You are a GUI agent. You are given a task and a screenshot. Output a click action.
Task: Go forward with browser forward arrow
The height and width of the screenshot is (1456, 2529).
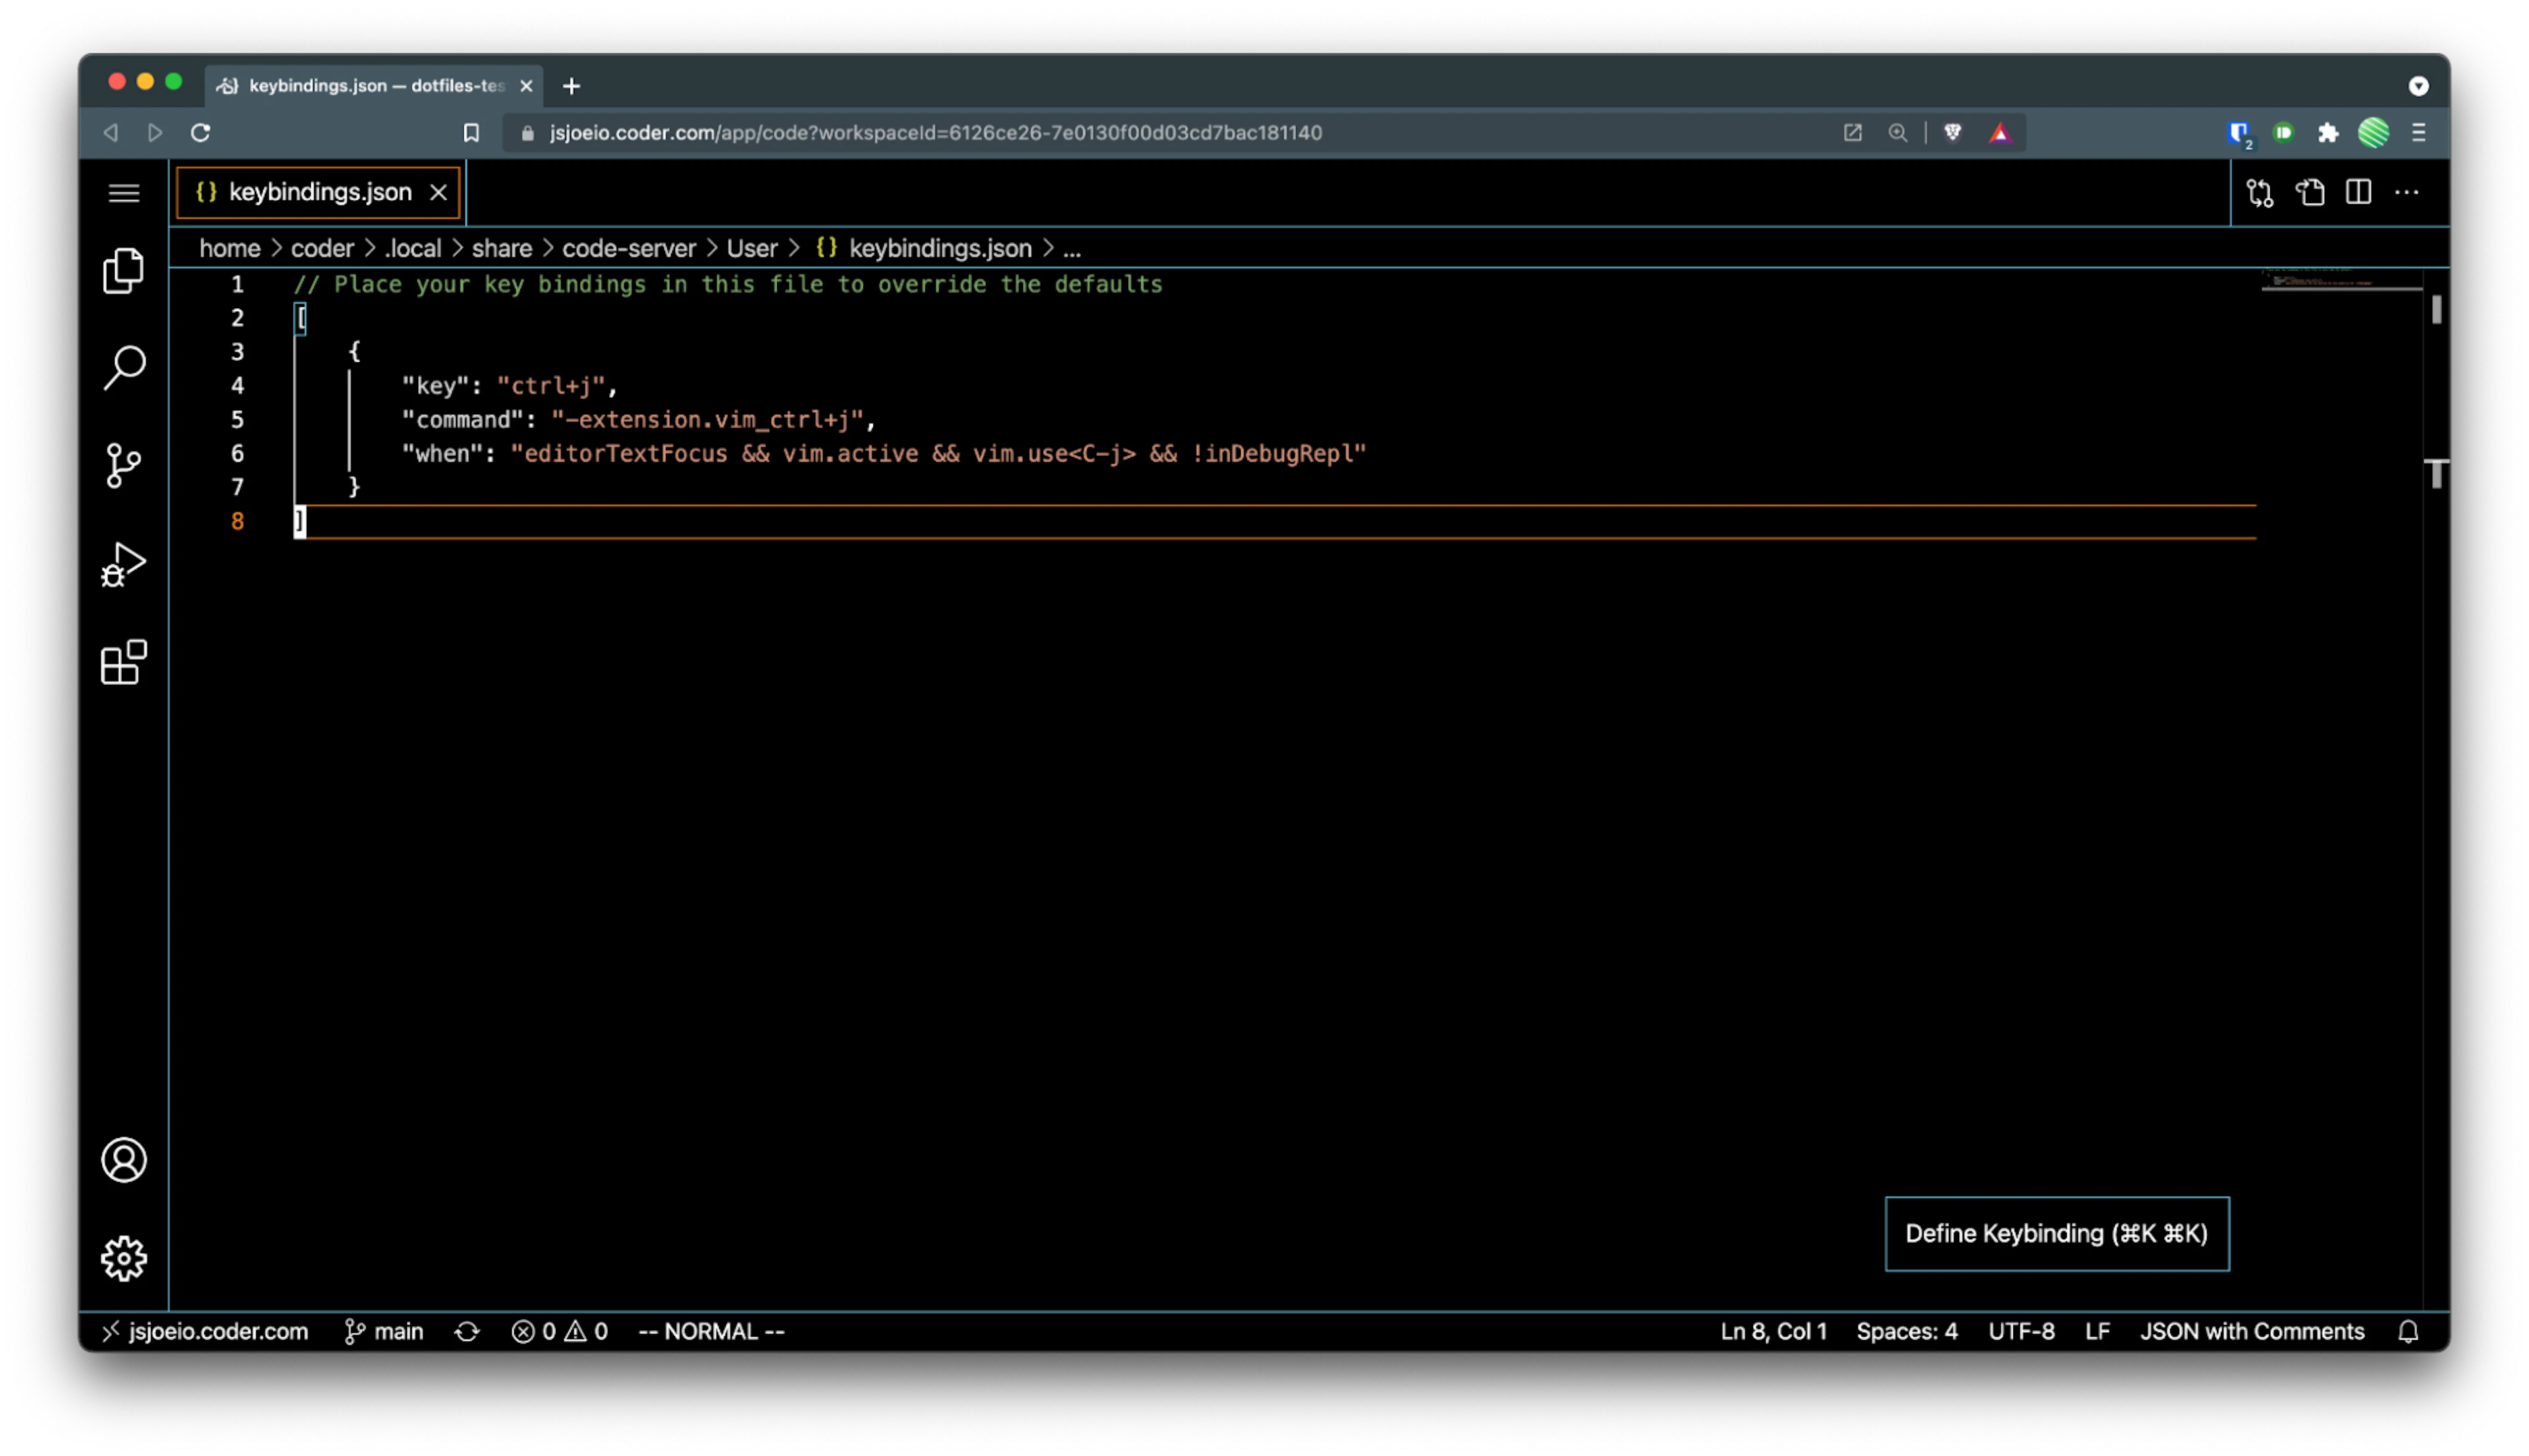(x=155, y=132)
